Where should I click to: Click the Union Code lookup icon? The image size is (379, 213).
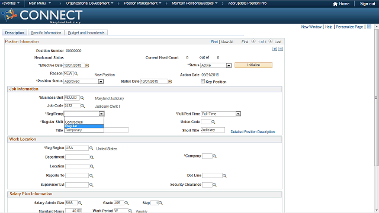click(x=213, y=122)
